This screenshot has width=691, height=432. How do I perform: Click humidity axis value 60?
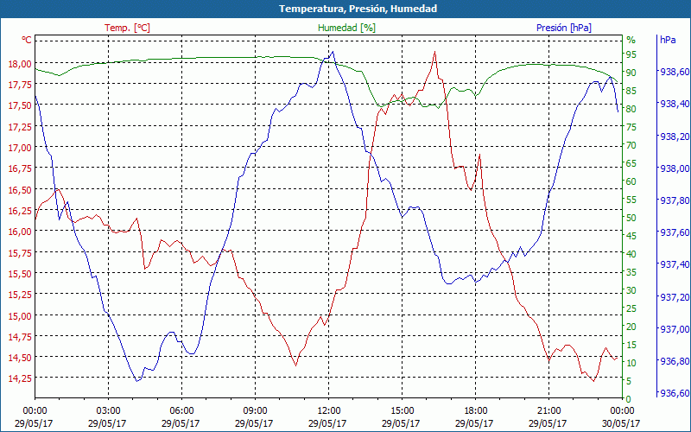631,181
